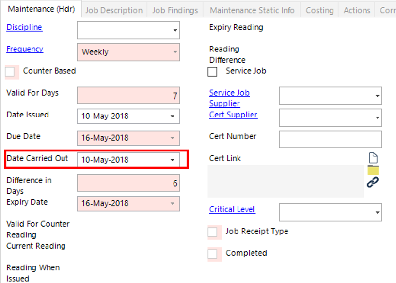Open the Cert Supplier combo box

point(377,117)
